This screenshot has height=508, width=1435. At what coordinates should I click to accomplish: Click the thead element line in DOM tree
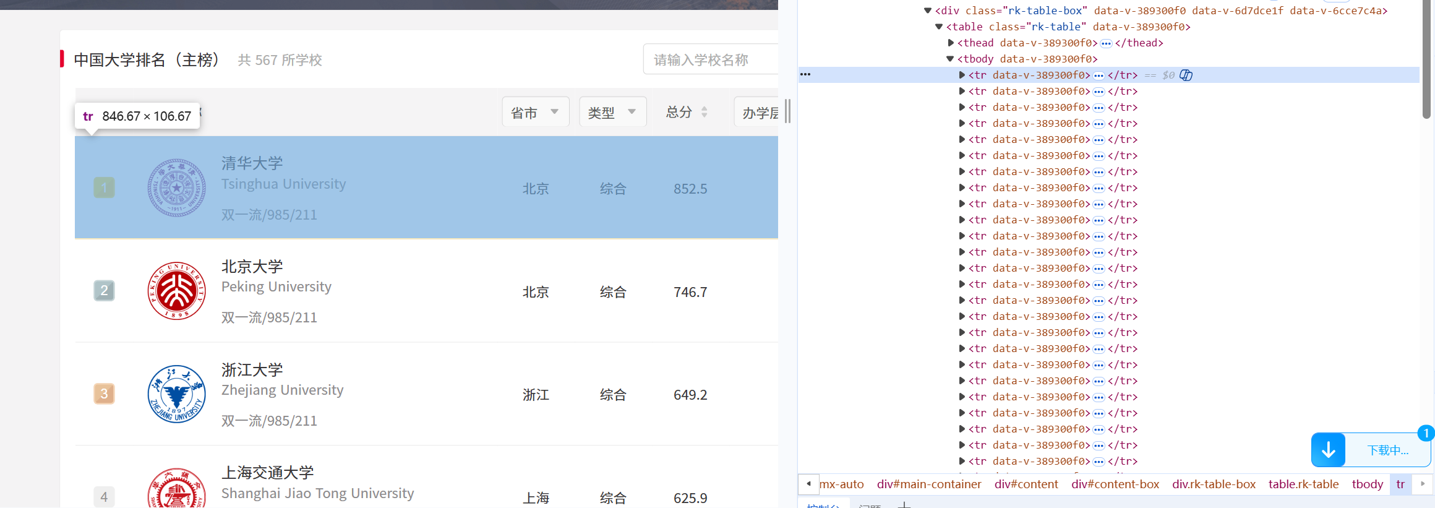1060,43
